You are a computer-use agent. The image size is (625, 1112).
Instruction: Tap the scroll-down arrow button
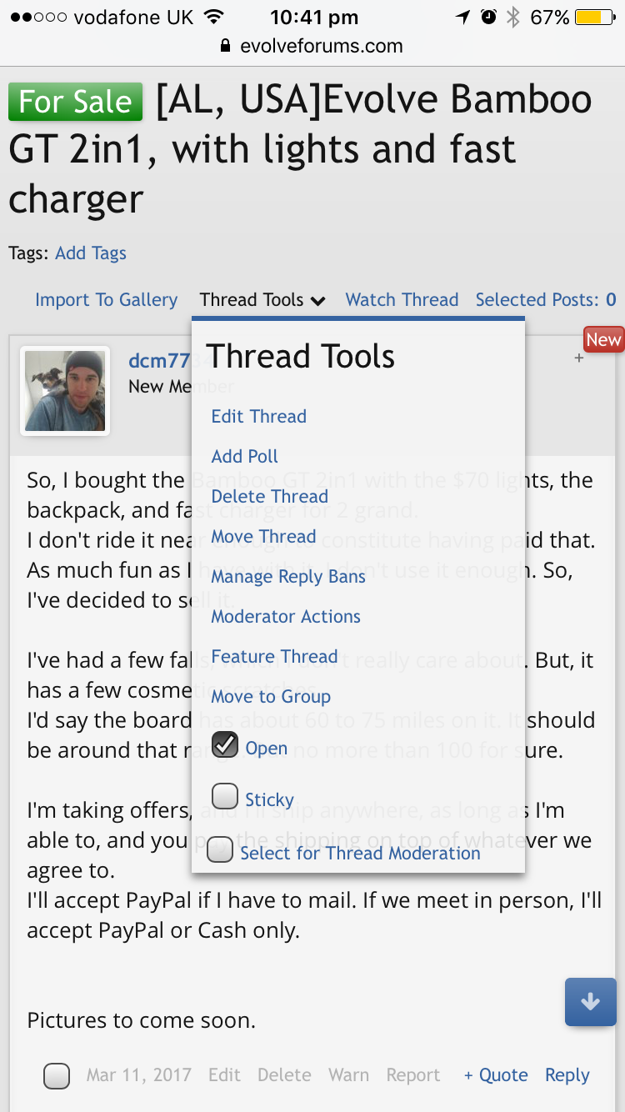[x=590, y=1002]
